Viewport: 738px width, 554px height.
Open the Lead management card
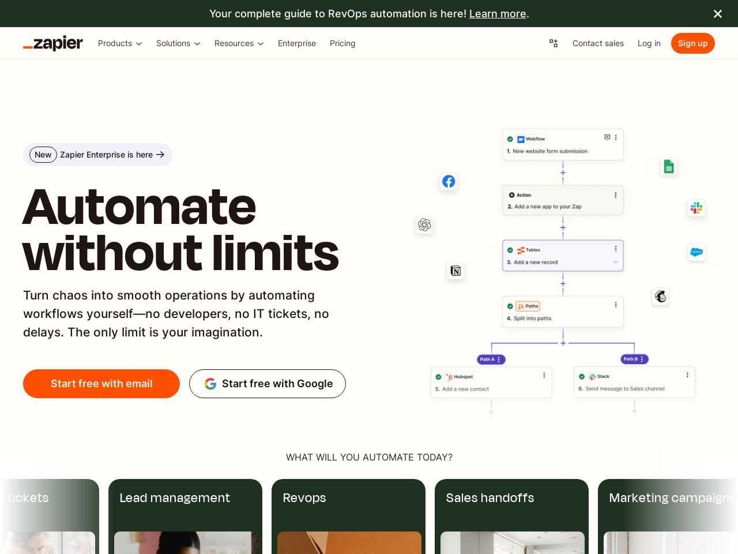click(185, 516)
